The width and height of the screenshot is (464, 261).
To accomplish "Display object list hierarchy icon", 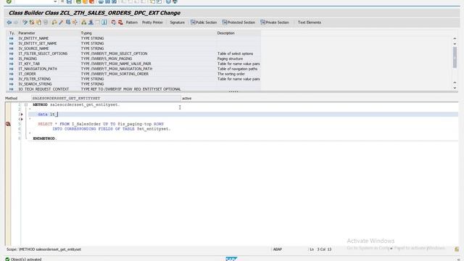I will click(84, 22).
